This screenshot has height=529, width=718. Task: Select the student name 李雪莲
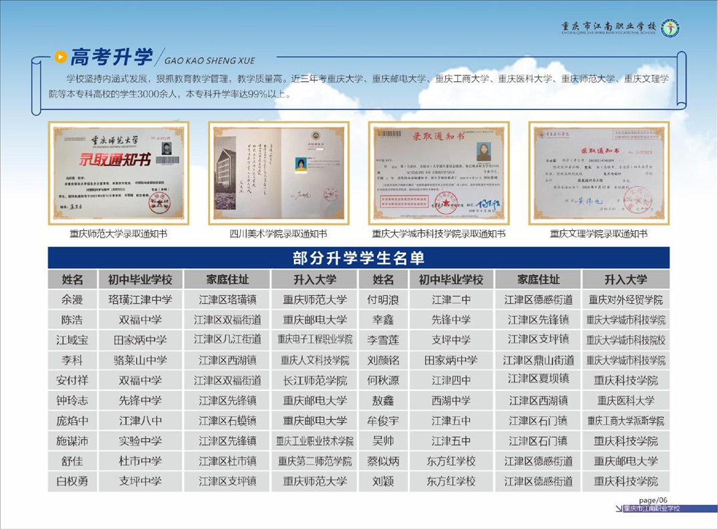383,340
